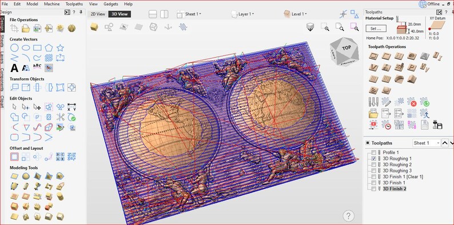Switch to the 3D View tab
Viewport: 454px width, 225px height.
(x=120, y=14)
